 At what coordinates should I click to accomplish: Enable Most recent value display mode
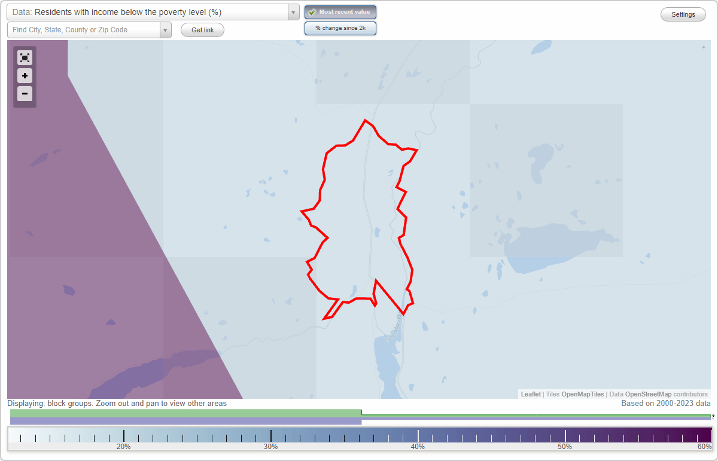[x=340, y=11]
